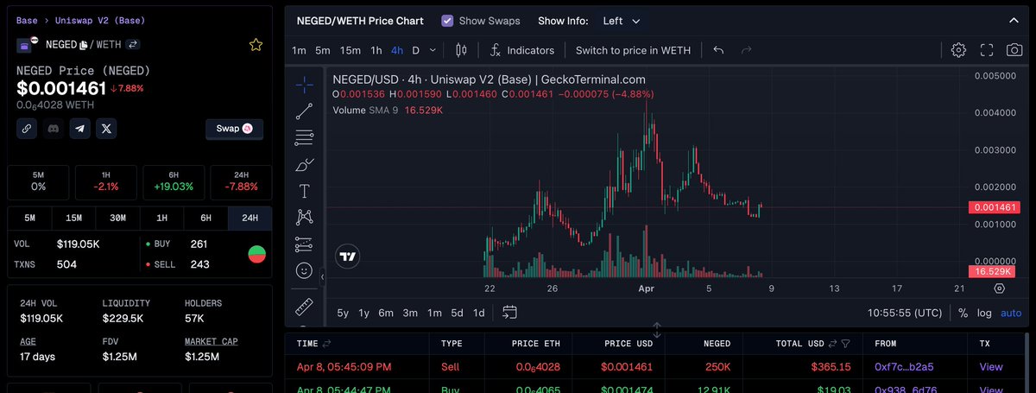Open the forecasting and measurement tools
Image resolution: width=1036 pixels, height=393 pixels.
(304, 244)
